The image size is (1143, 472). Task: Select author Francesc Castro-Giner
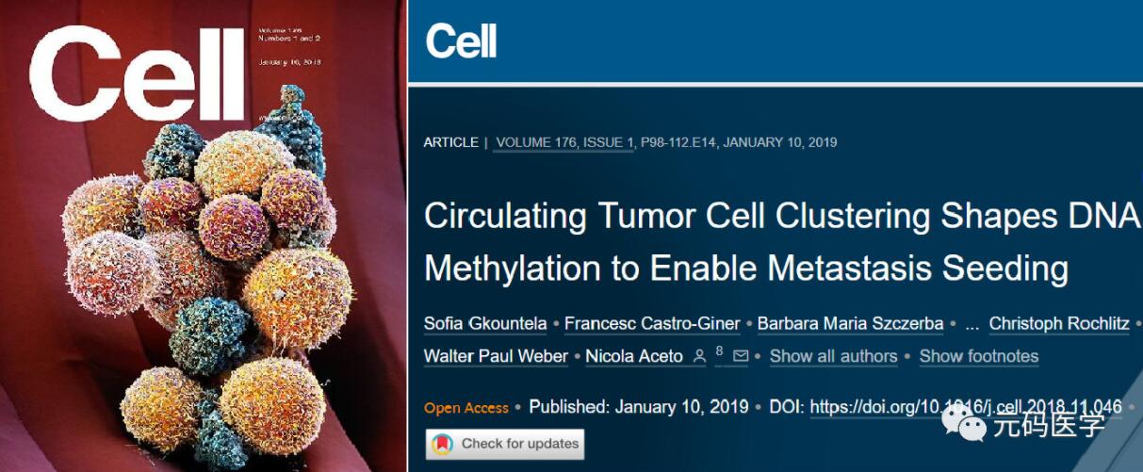[652, 324]
